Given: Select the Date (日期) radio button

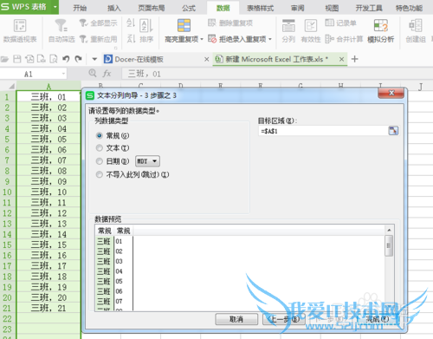Looking at the screenshot, I should [100, 161].
